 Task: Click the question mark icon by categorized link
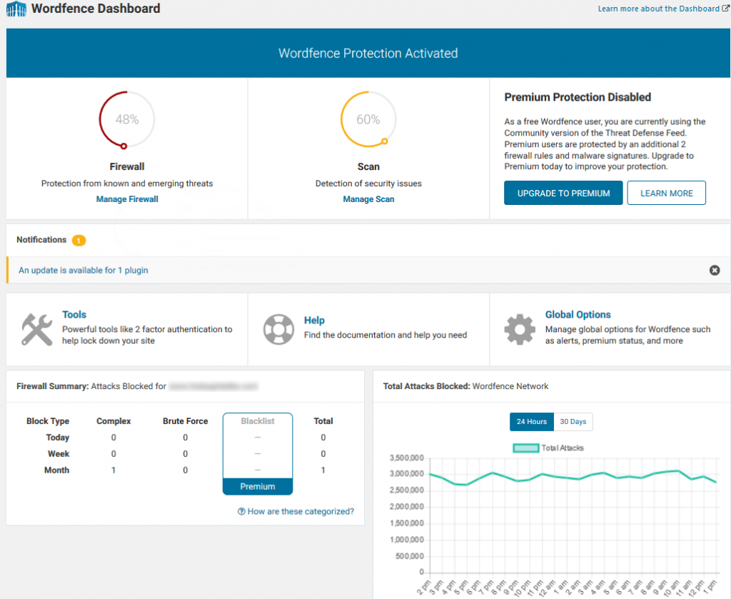[241, 511]
